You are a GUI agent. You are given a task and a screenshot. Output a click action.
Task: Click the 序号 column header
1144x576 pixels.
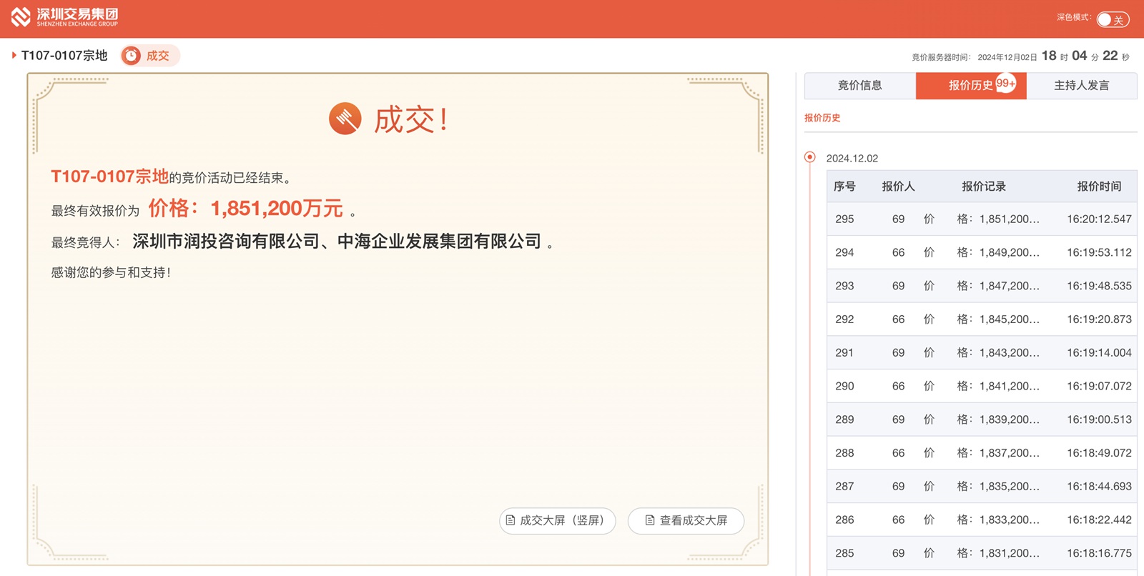(844, 187)
